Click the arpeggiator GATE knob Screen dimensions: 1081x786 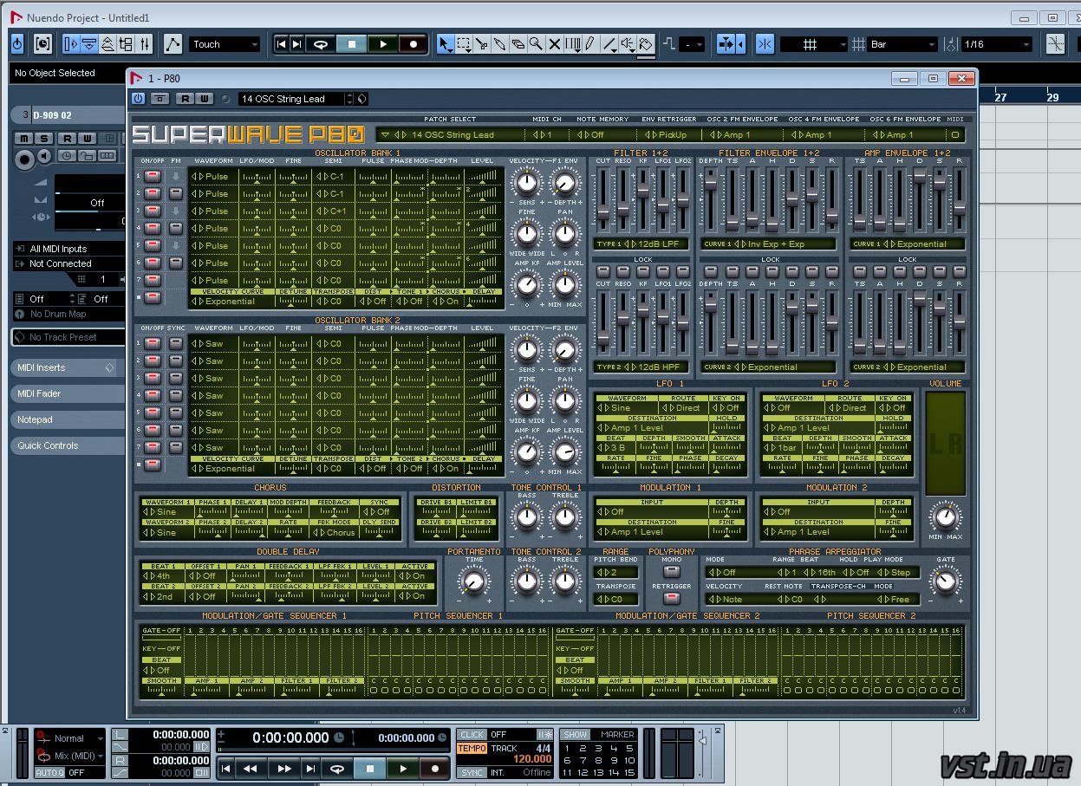coord(945,581)
